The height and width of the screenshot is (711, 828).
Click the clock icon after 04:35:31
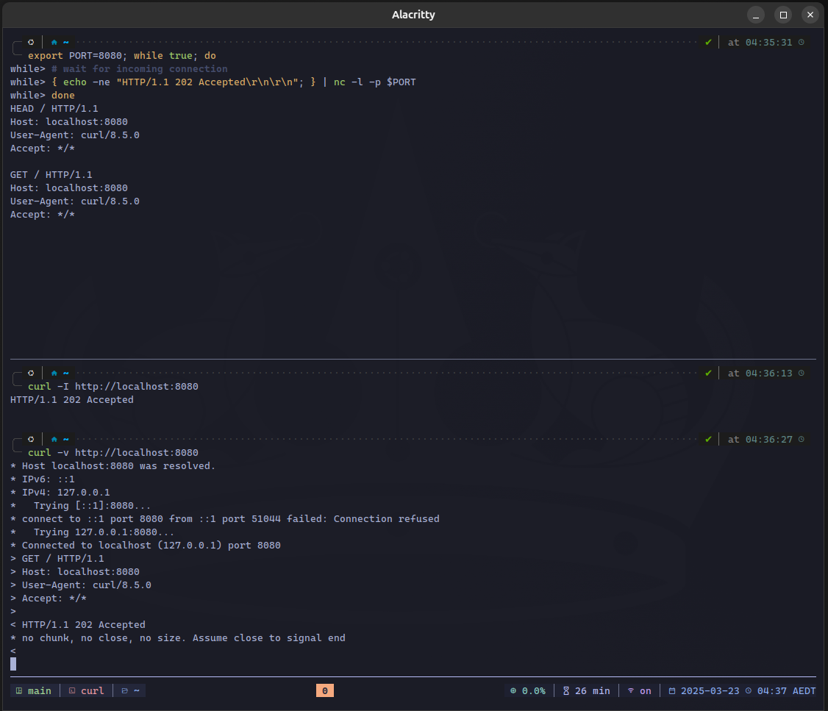pyautogui.click(x=801, y=42)
